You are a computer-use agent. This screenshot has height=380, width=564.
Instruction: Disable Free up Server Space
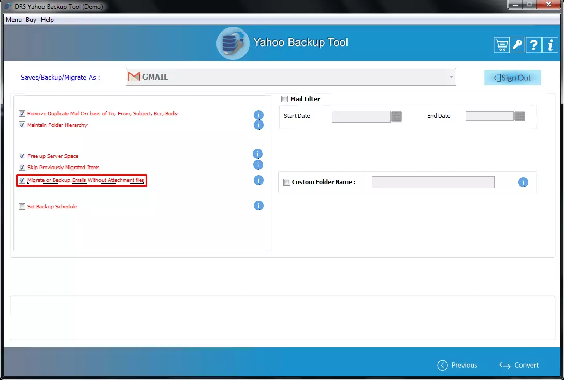click(22, 156)
